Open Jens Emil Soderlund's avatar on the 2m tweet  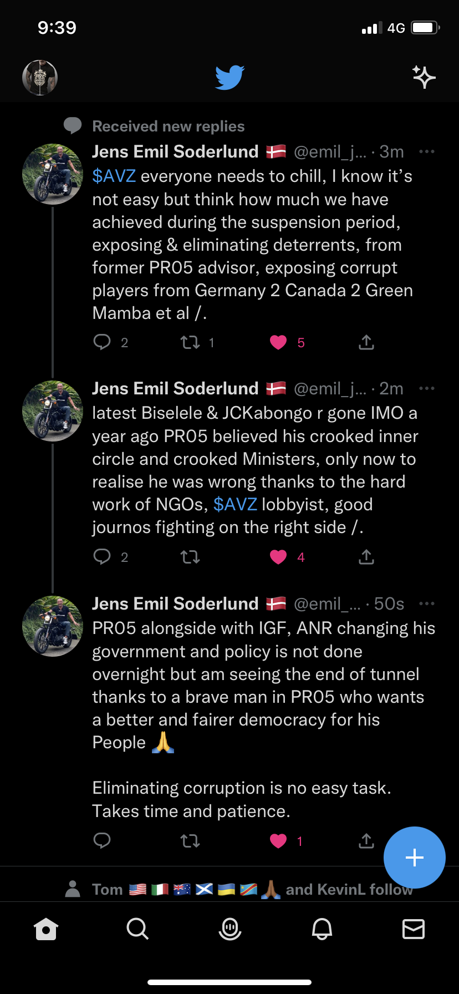tap(53, 411)
